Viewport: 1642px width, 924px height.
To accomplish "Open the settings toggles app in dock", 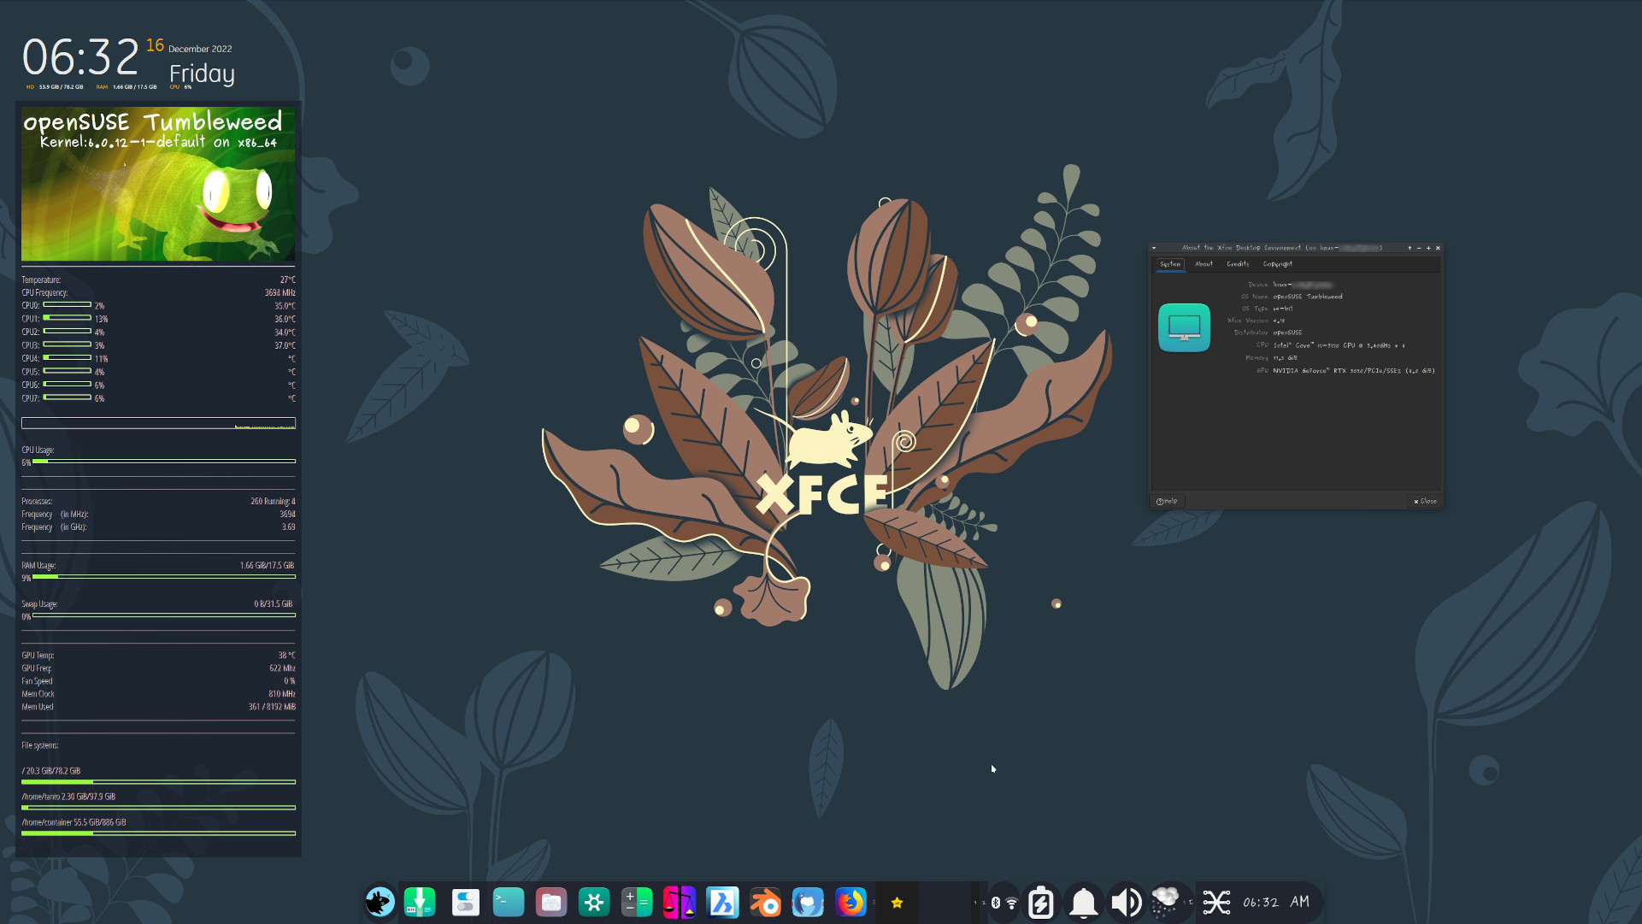I will 465,902.
